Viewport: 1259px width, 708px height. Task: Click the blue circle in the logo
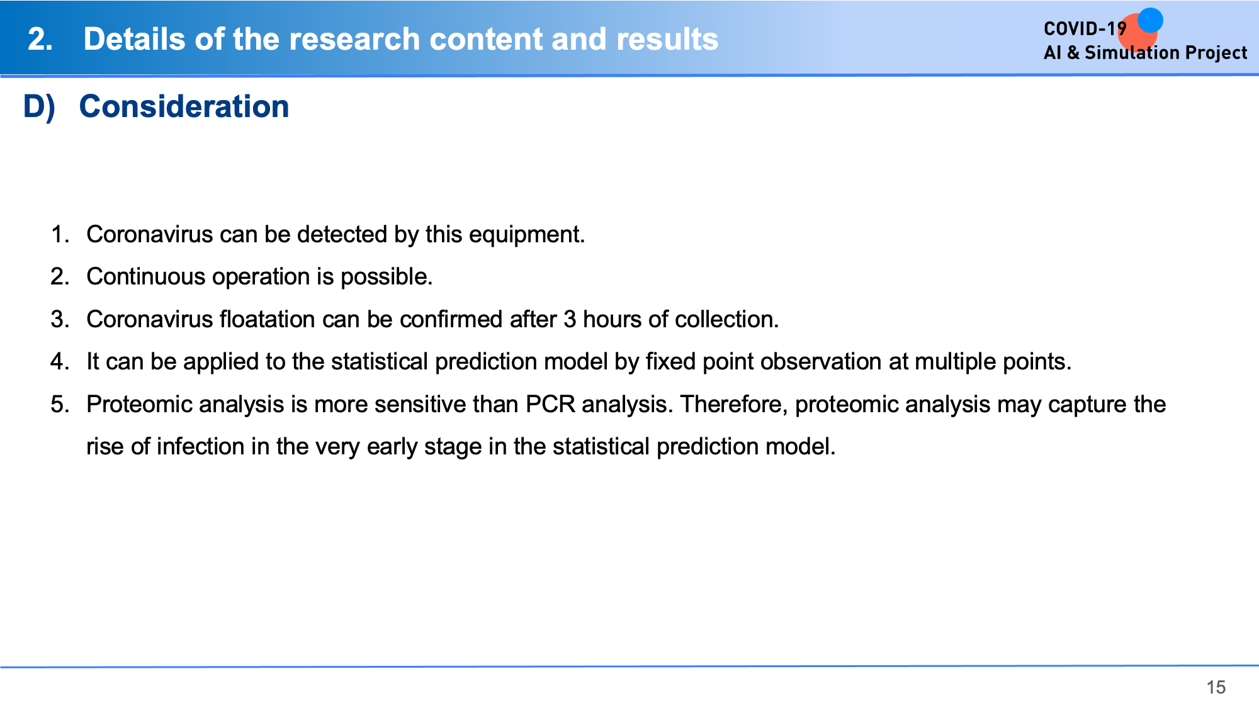[x=1150, y=20]
